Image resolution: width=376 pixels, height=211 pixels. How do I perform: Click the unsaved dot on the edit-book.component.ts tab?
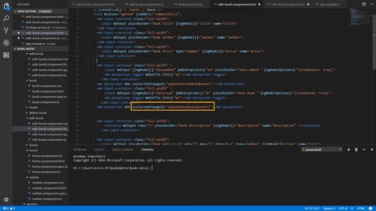coord(308,4)
